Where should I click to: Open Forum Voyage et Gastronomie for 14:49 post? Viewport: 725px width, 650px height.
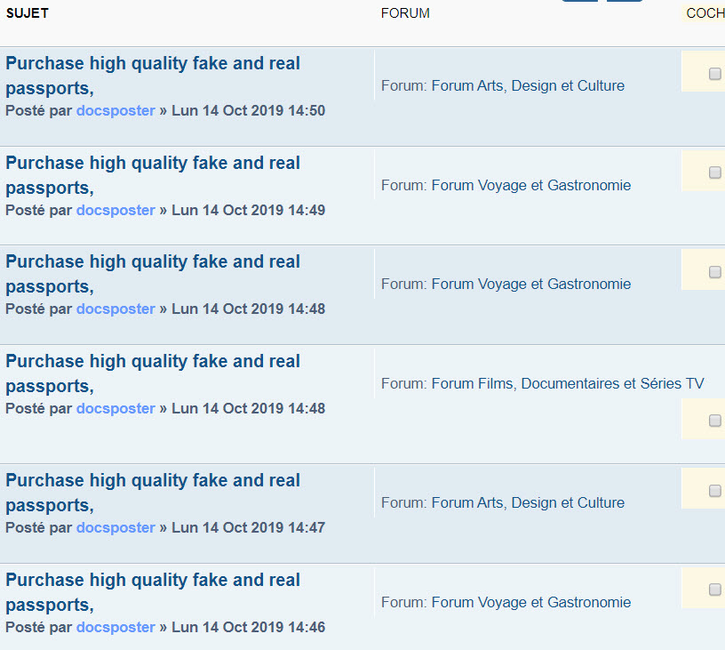coord(530,185)
